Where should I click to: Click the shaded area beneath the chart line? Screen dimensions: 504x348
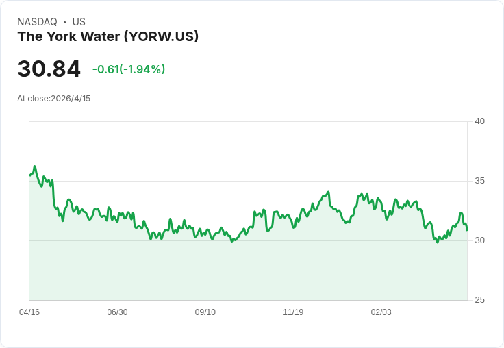[x=248, y=270]
